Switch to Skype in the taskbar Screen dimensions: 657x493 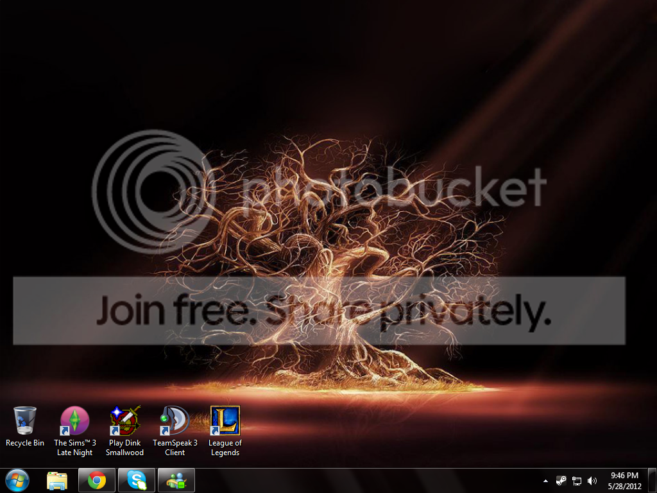pyautogui.click(x=137, y=480)
